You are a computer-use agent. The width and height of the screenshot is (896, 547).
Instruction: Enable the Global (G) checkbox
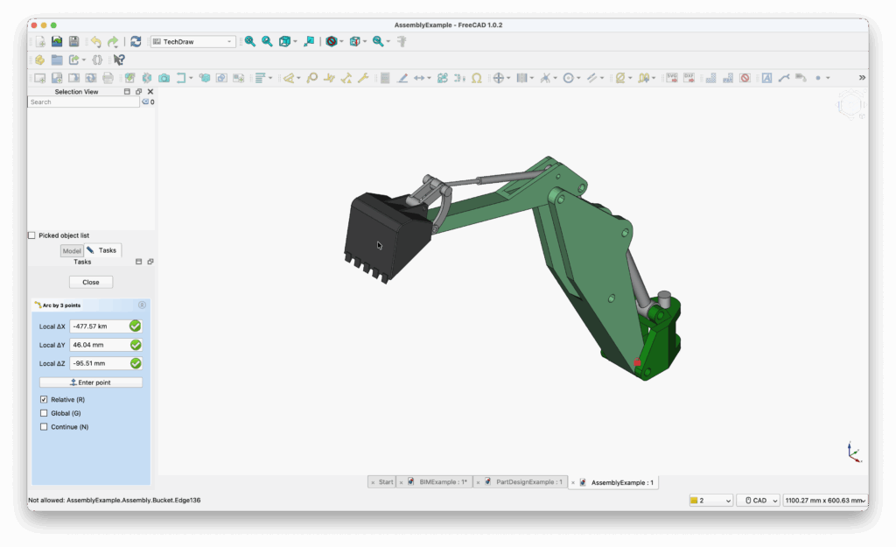click(44, 412)
